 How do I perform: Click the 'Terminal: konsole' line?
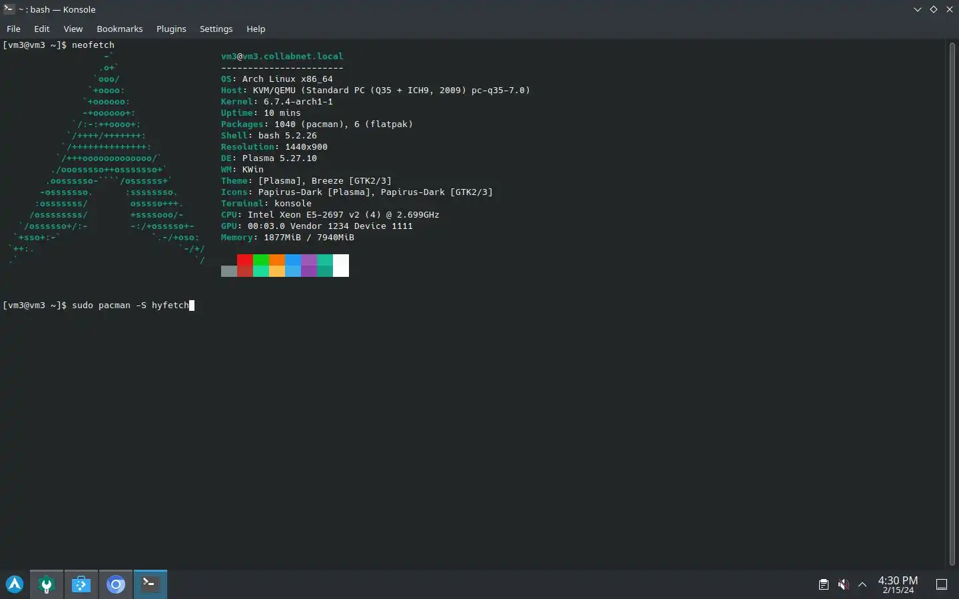266,203
